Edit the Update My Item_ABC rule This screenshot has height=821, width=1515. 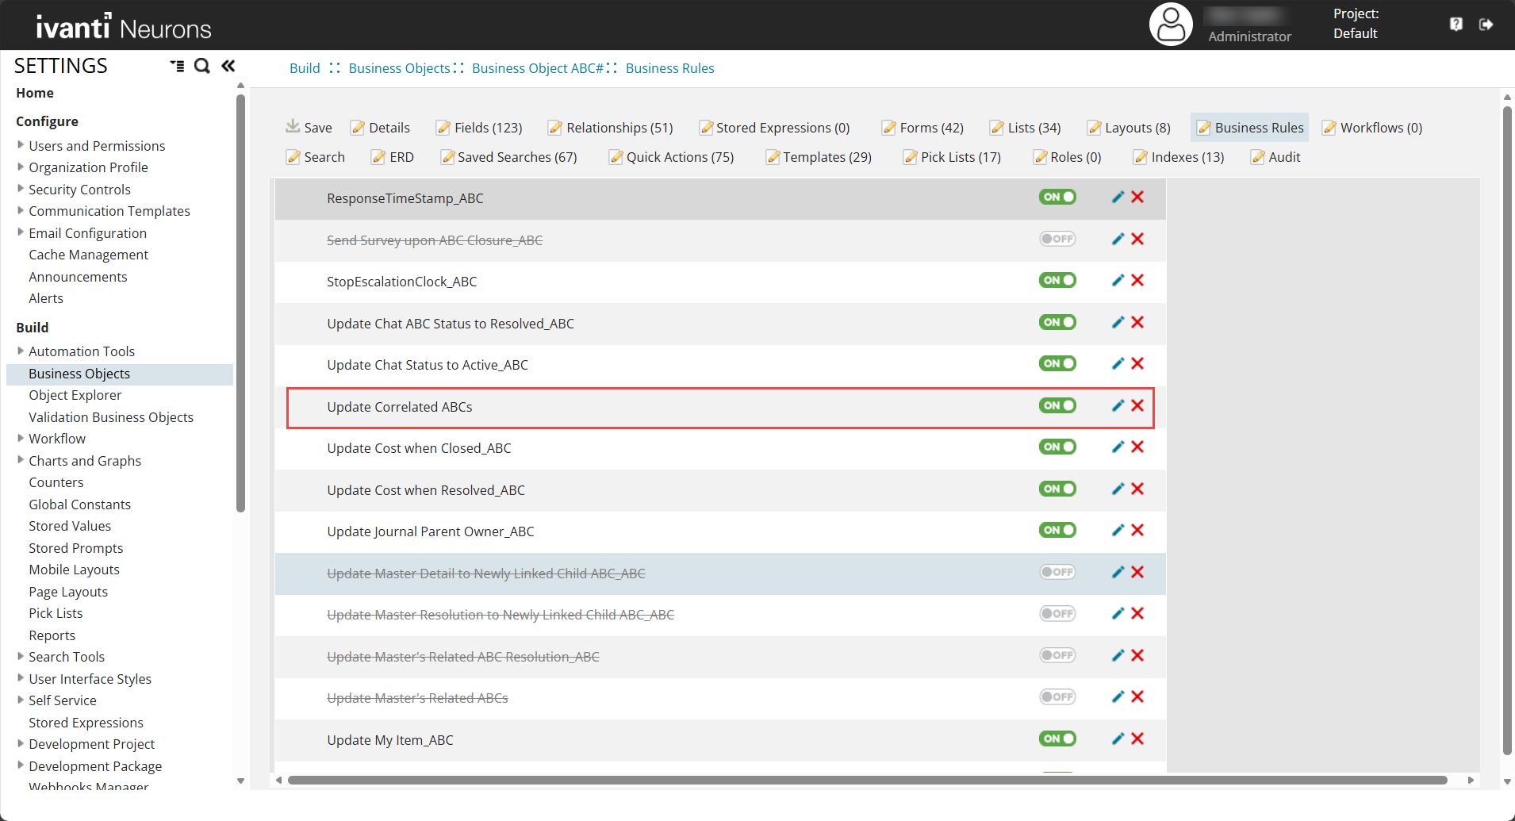pyautogui.click(x=1118, y=739)
